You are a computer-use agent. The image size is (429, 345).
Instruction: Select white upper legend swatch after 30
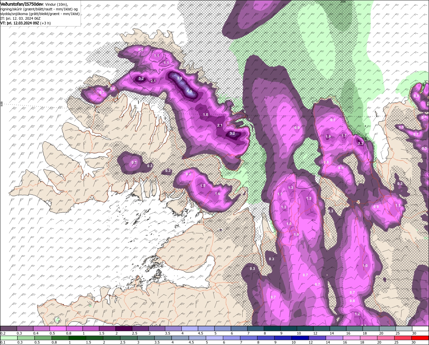click(421, 329)
